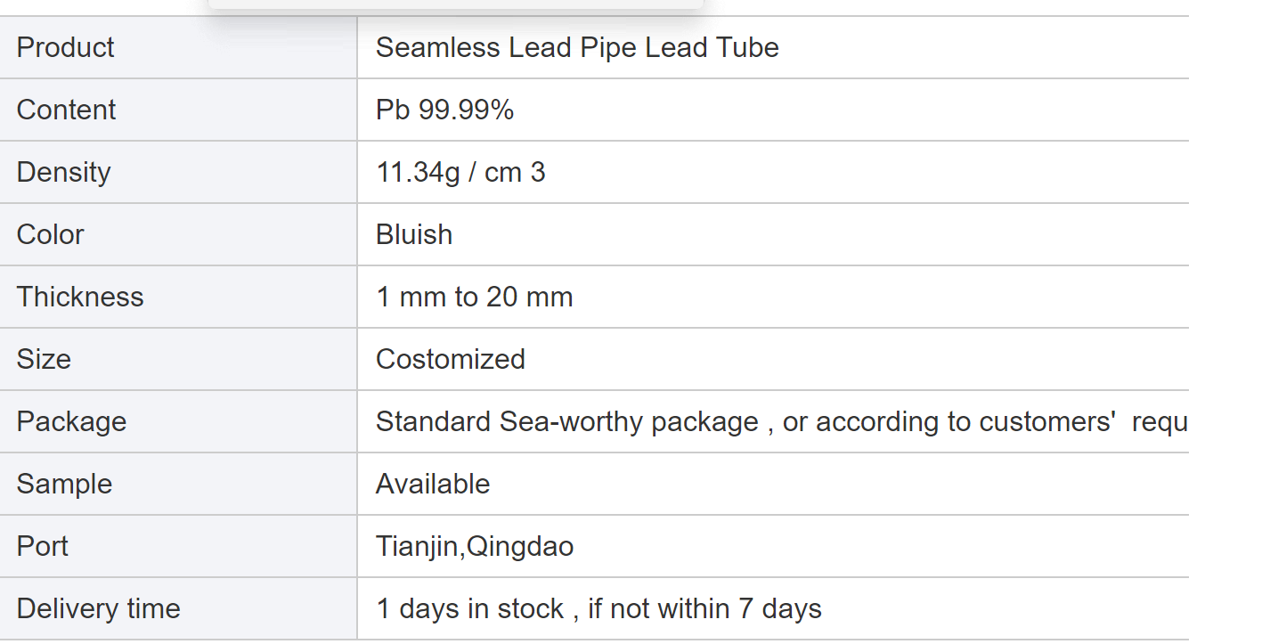This screenshot has height=644, width=1262.
Task: Click the "11.34g / cm 3" value
Action: (460, 172)
